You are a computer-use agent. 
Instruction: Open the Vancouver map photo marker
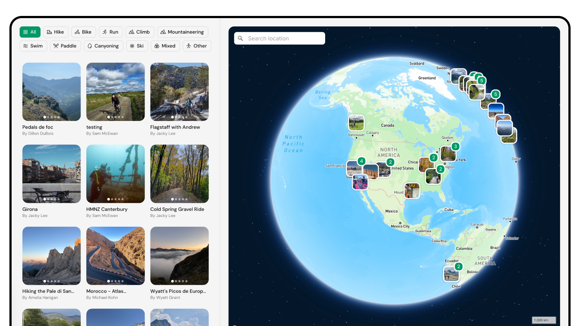coord(356,123)
